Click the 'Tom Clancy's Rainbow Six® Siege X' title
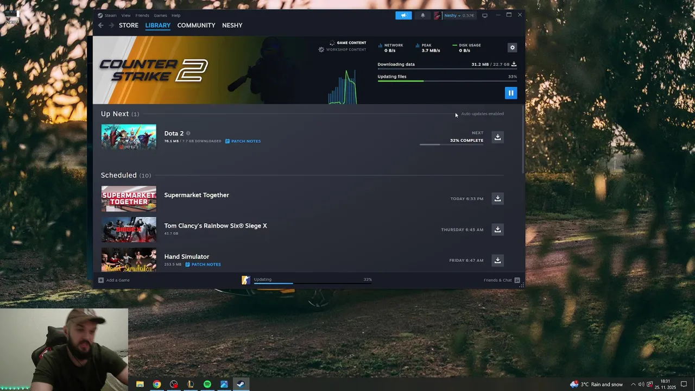 pyautogui.click(x=216, y=226)
